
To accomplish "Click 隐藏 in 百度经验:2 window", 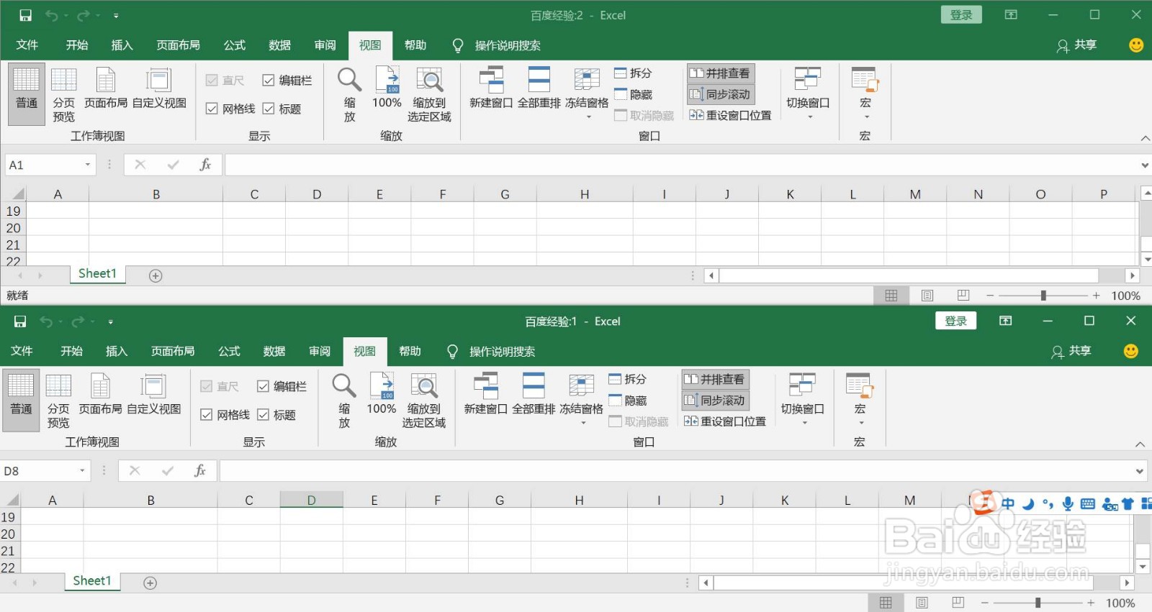I will point(634,94).
